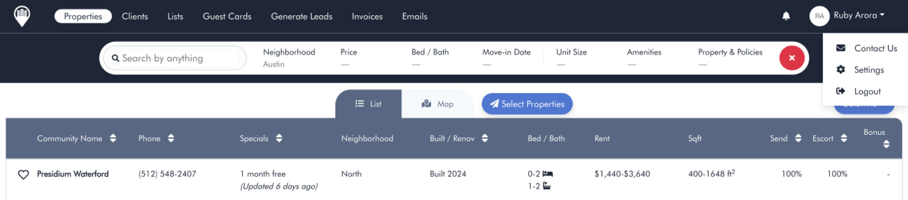This screenshot has width=908, height=200.
Task: Open the Ruby Arora account dropdown
Action: (859, 15)
